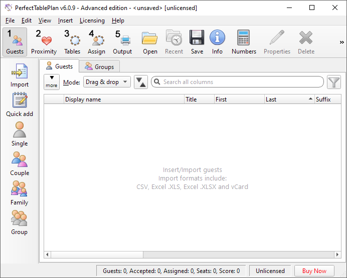The image size is (347, 278).
Task: Sort by Display name column
Action: click(124, 99)
